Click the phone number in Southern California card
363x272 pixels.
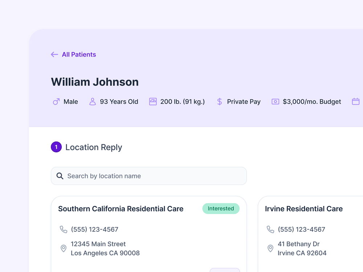94,230
